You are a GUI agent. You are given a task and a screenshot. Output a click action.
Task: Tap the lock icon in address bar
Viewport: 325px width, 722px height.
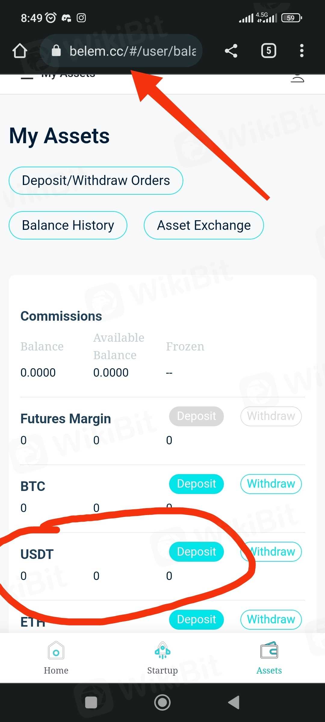56,51
